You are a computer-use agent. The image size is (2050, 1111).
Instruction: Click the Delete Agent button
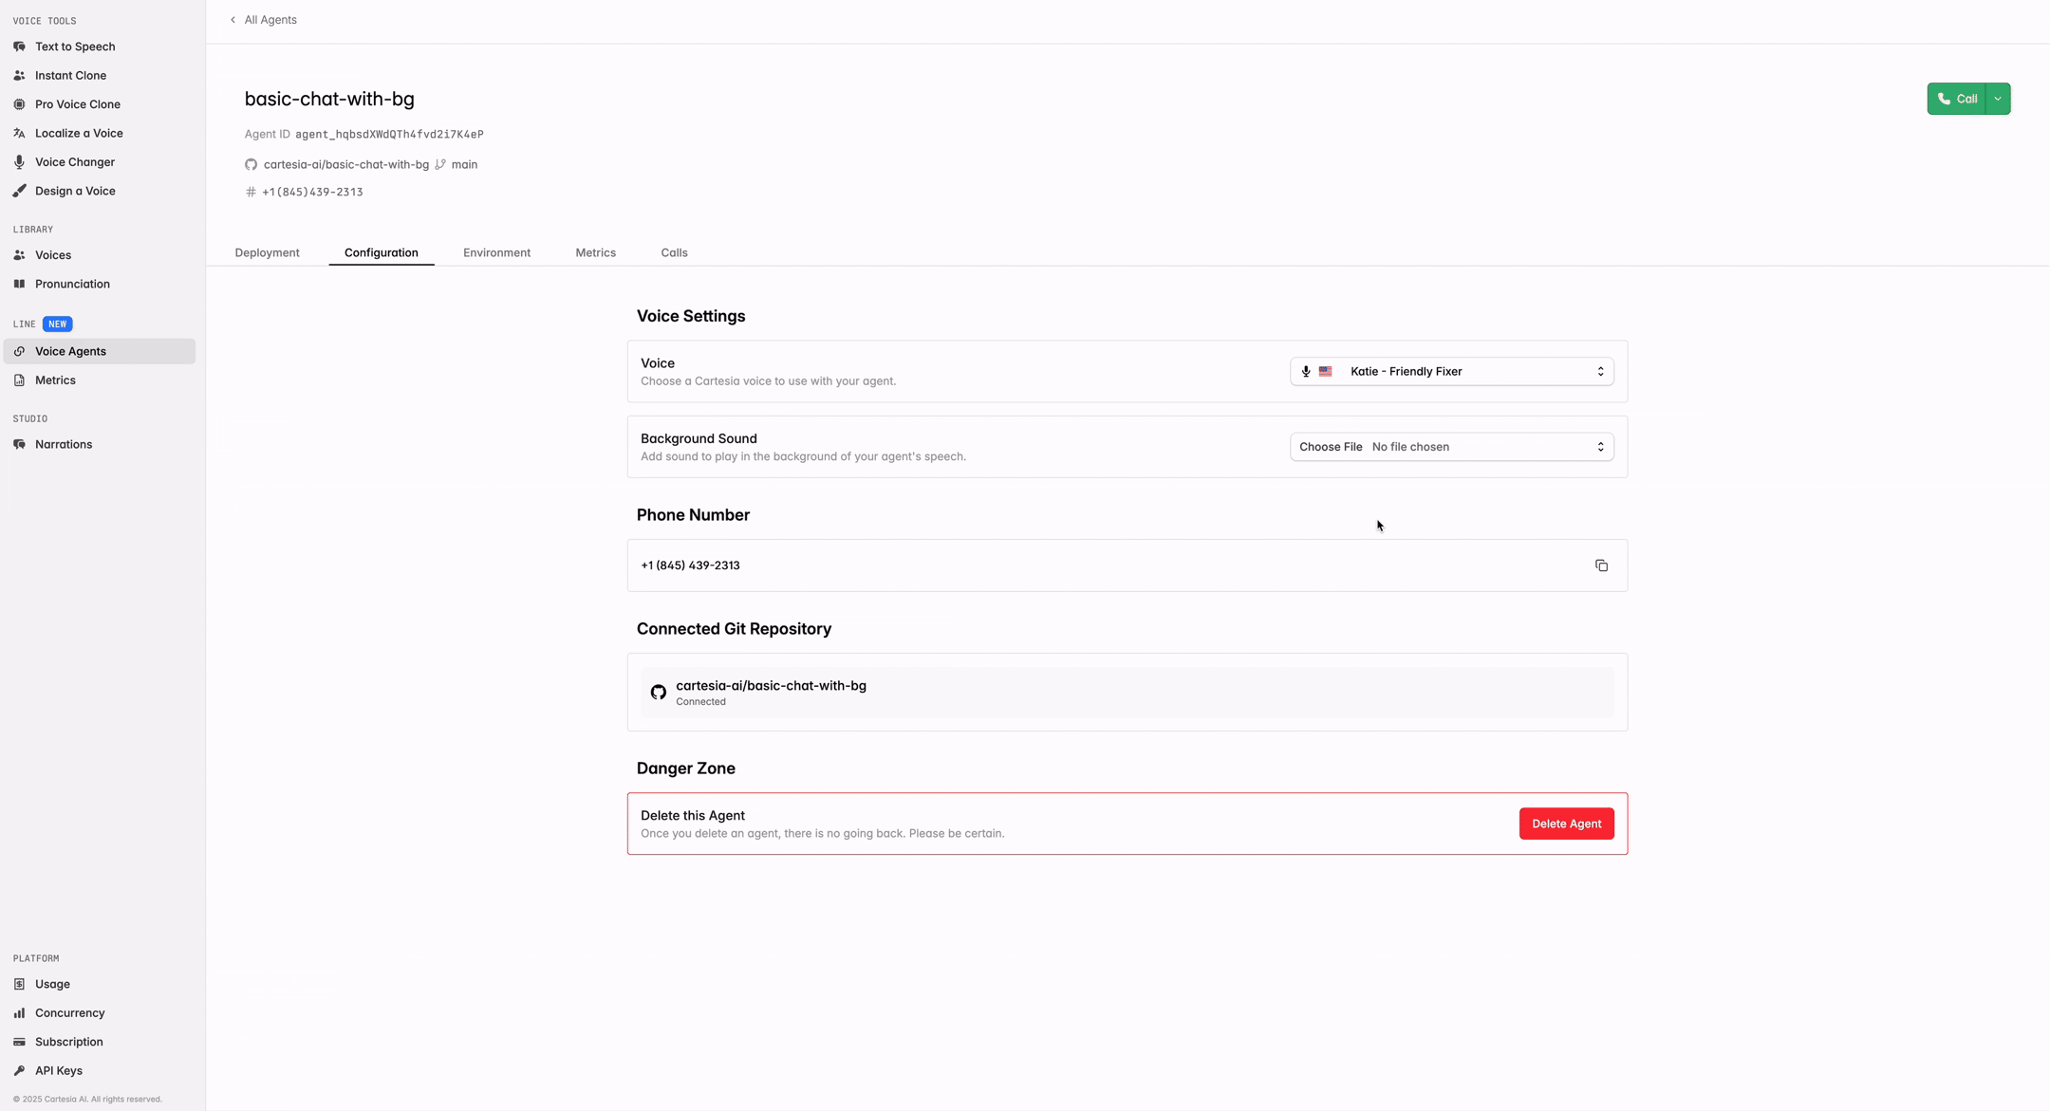point(1566,824)
